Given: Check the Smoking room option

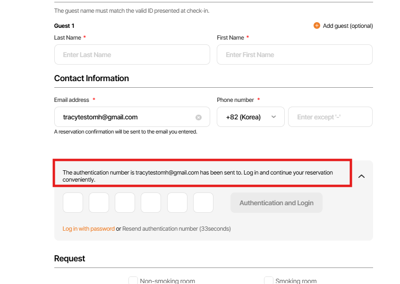Looking at the screenshot, I should (268, 280).
